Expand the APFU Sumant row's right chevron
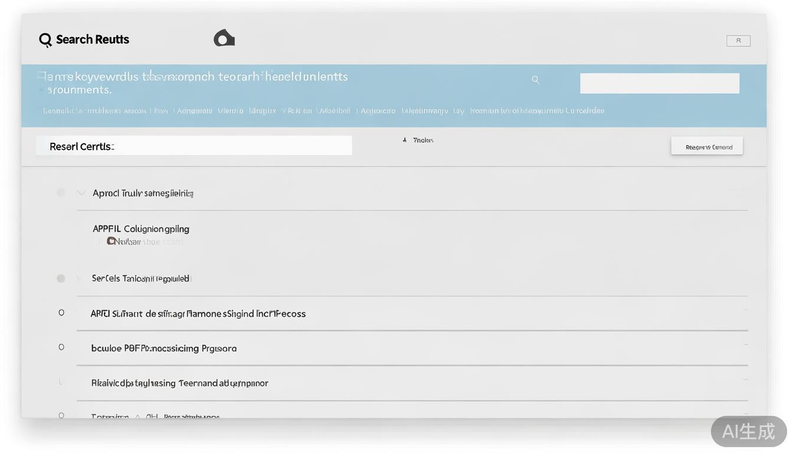Image resolution: width=793 pixels, height=453 pixels. 746,310
